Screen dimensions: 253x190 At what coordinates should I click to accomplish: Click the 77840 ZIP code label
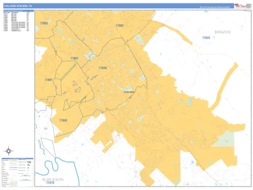click(103, 68)
